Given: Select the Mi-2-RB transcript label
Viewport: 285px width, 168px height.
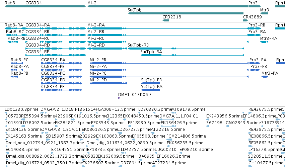Looking at the screenshot, I should (x=96, y=31).
